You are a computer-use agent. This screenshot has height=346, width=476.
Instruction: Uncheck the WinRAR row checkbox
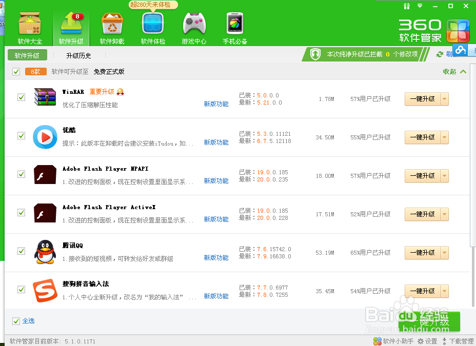point(21,97)
